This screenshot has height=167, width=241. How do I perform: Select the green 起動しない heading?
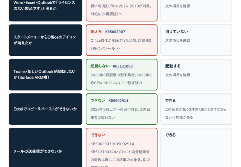pyautogui.click(x=100, y=66)
